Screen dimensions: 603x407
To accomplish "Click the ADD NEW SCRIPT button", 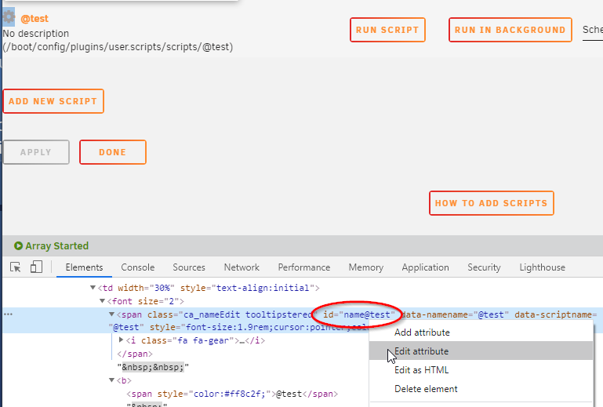I will [53, 101].
